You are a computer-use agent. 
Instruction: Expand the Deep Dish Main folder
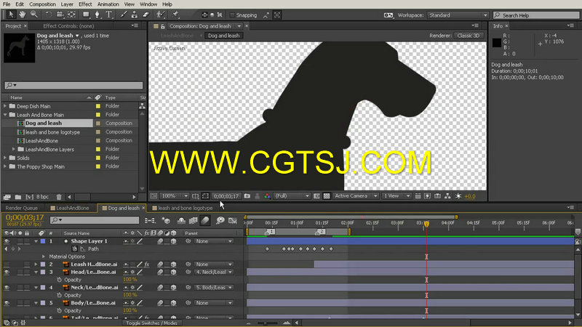click(x=5, y=106)
